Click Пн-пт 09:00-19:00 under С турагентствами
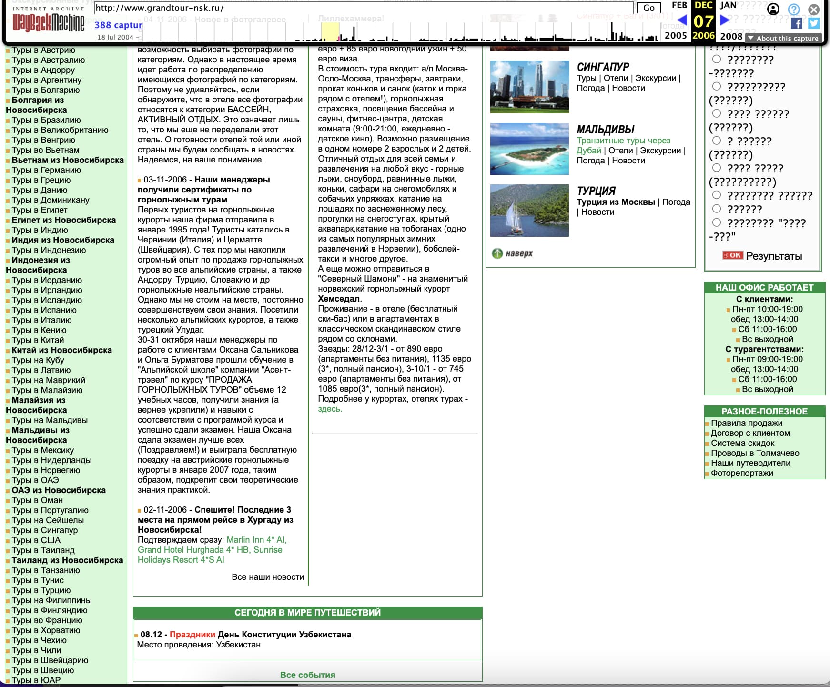 pos(768,359)
